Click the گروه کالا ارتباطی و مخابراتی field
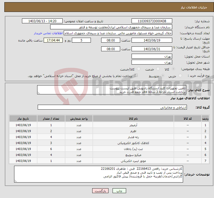 click(112, 107)
